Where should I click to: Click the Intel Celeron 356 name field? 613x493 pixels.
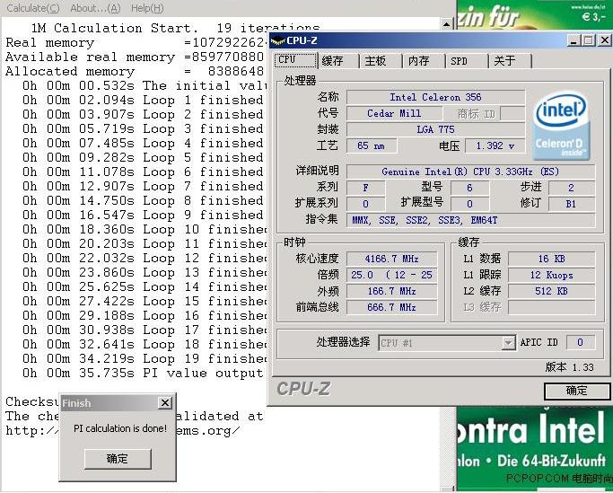(435, 97)
